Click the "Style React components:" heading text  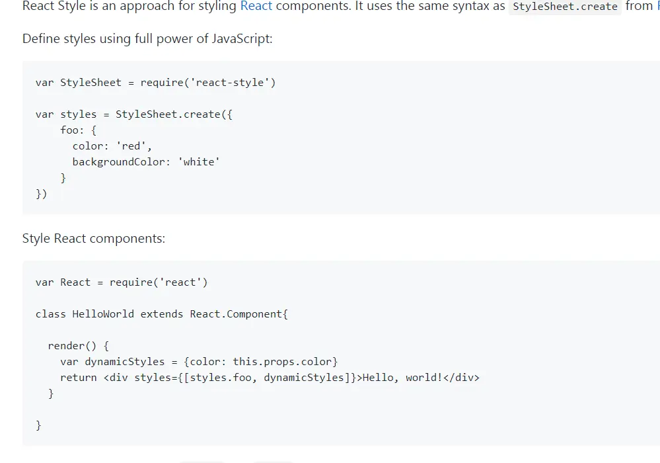94,239
